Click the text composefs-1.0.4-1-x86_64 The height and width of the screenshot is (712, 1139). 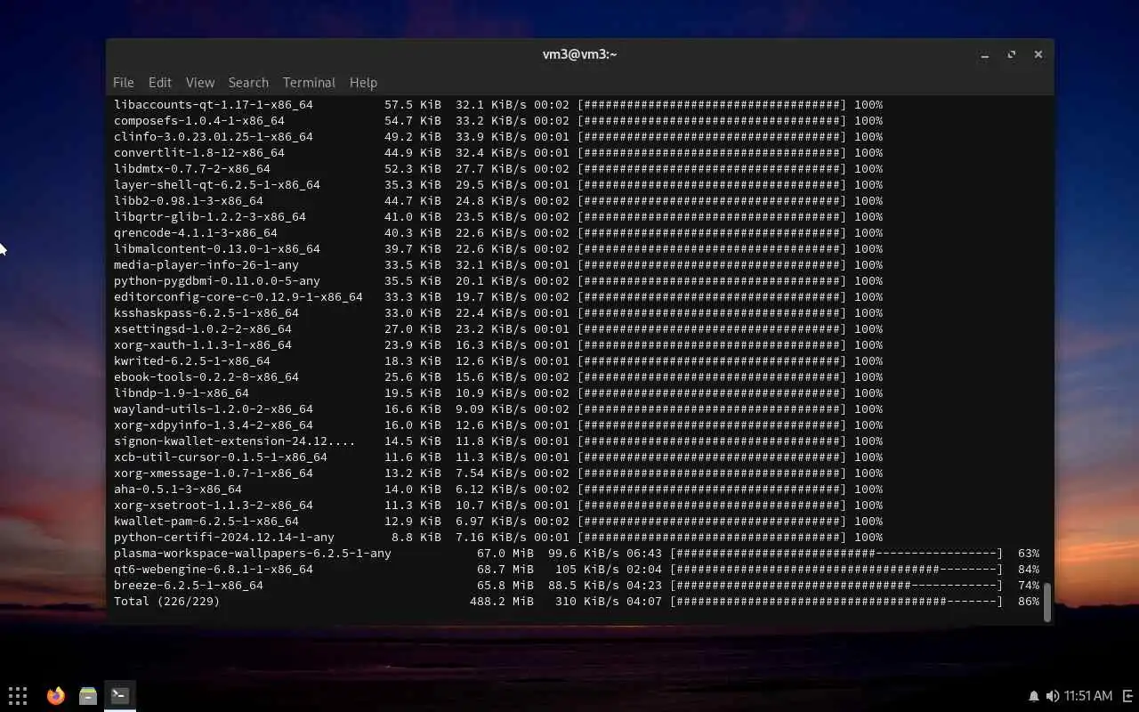pyautogui.click(x=199, y=121)
